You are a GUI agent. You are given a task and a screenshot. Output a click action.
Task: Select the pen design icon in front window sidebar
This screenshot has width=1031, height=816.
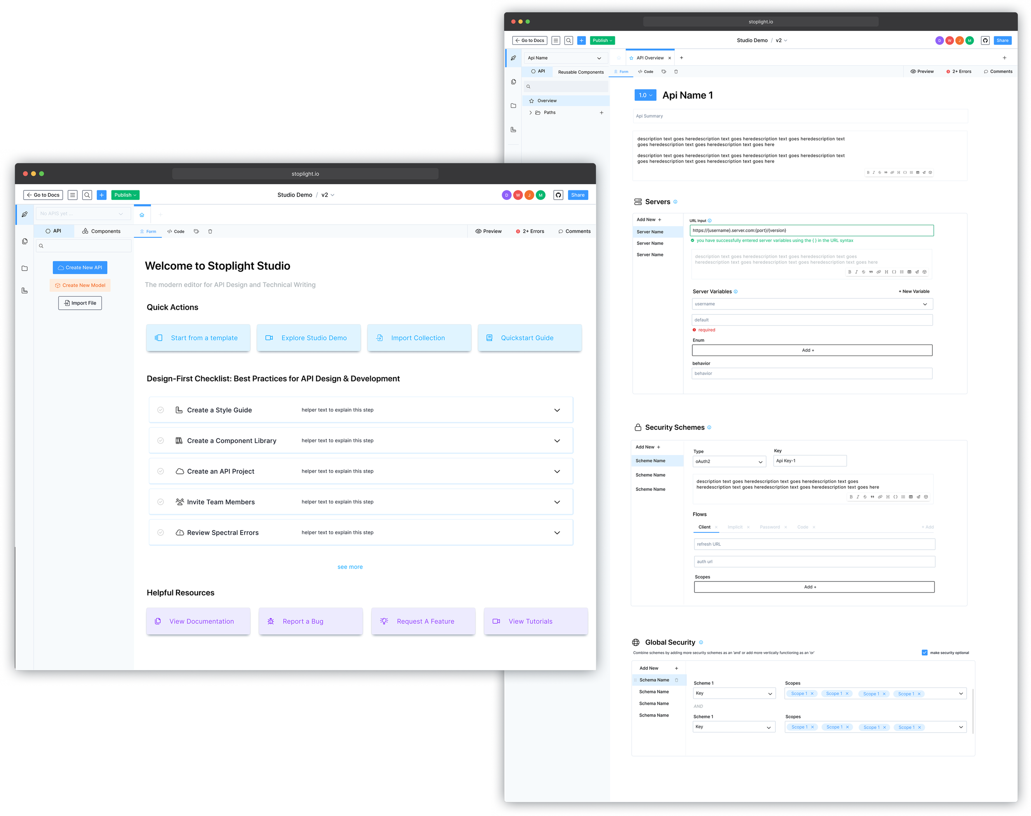point(25,215)
